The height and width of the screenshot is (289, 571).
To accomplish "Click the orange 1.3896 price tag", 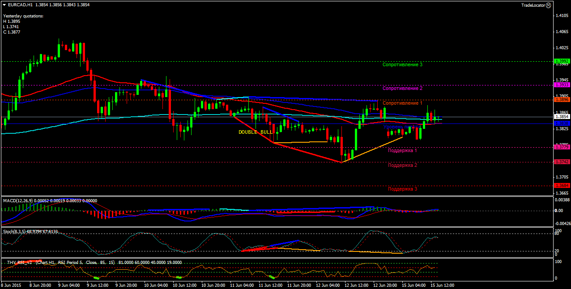I will pos(562,100).
